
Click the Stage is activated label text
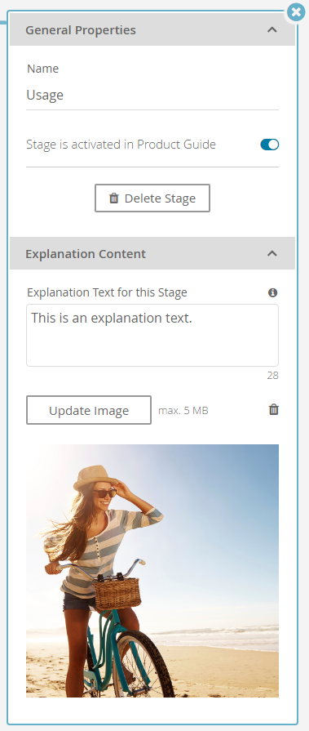coord(121,145)
